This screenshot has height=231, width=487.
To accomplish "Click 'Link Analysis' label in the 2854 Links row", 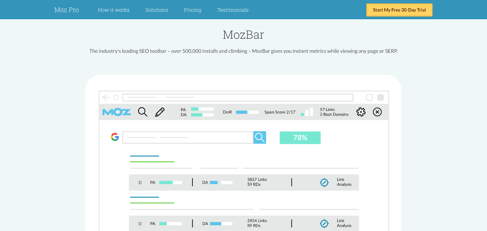I will pos(344,223).
